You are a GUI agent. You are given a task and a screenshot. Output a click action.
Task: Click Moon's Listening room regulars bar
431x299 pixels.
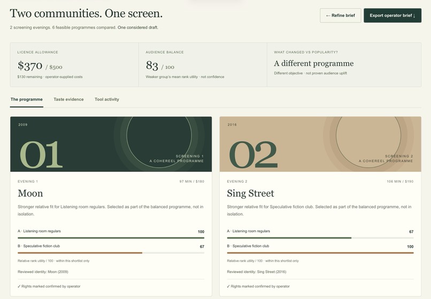[111, 238]
